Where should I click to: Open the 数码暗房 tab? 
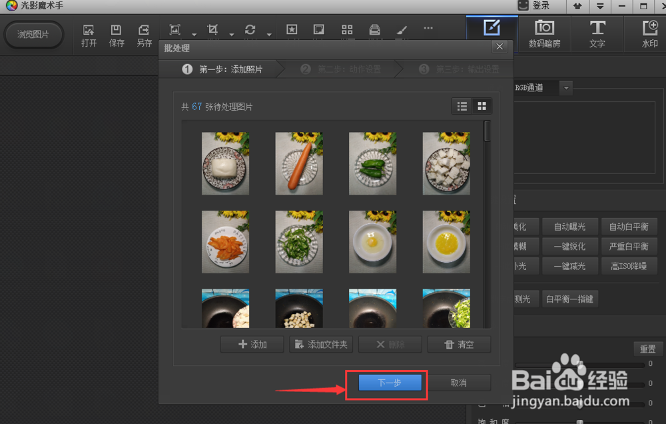click(x=545, y=34)
